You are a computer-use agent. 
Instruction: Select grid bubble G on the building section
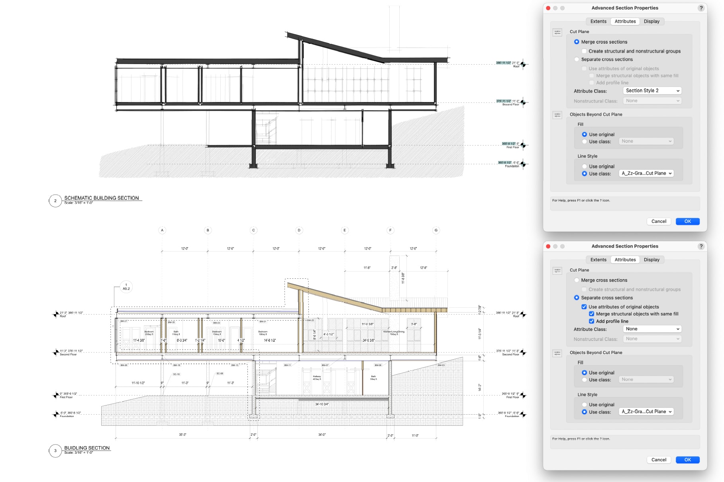436,230
